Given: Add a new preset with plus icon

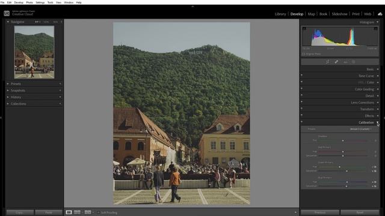Looking at the screenshot, I should click(x=60, y=84).
